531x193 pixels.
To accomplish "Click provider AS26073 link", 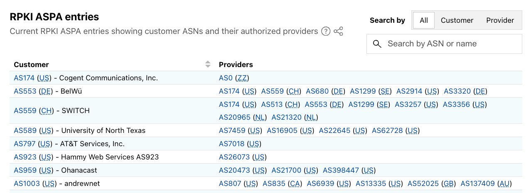I will (234, 157).
